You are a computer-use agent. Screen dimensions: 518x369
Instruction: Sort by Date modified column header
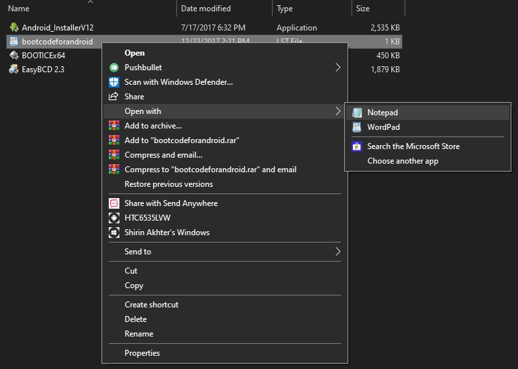[206, 9]
